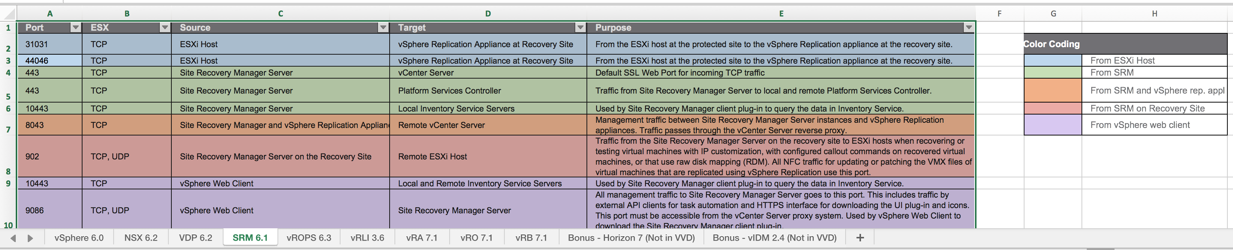This screenshot has width=1233, height=250.
Task: Click the 'TCP, UDP' cell in port 902 row
Action: [x=127, y=156]
